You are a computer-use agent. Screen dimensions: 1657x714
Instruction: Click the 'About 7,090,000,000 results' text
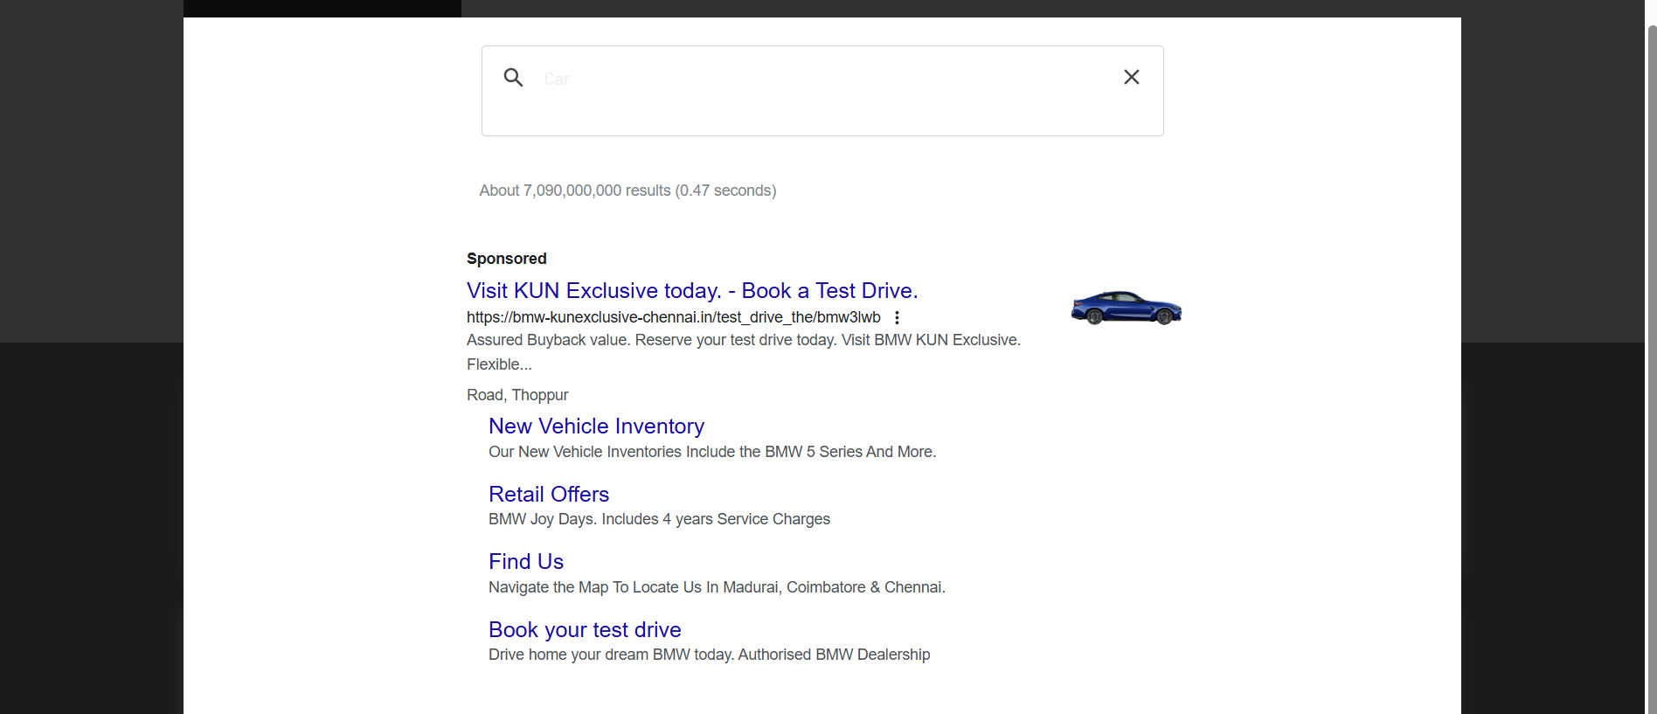point(627,191)
